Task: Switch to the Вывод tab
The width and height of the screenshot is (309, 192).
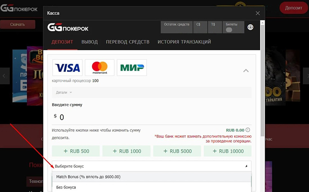Action: click(x=89, y=42)
